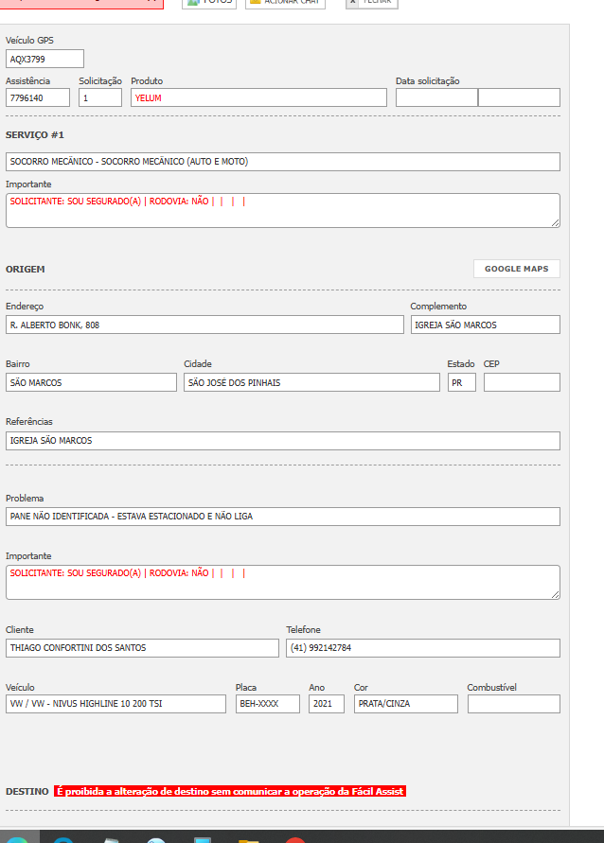Click the Bairro field
The width and height of the screenshot is (604, 843).
(x=91, y=382)
